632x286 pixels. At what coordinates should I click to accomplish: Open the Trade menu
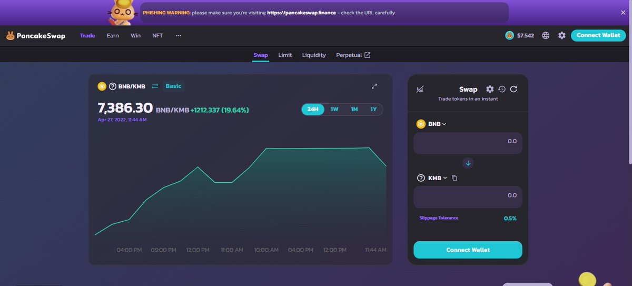point(87,35)
